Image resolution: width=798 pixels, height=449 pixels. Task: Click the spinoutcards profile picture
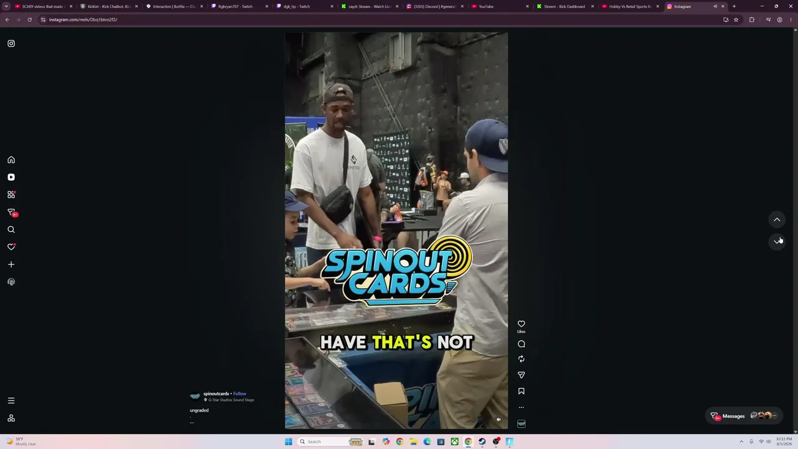click(195, 396)
